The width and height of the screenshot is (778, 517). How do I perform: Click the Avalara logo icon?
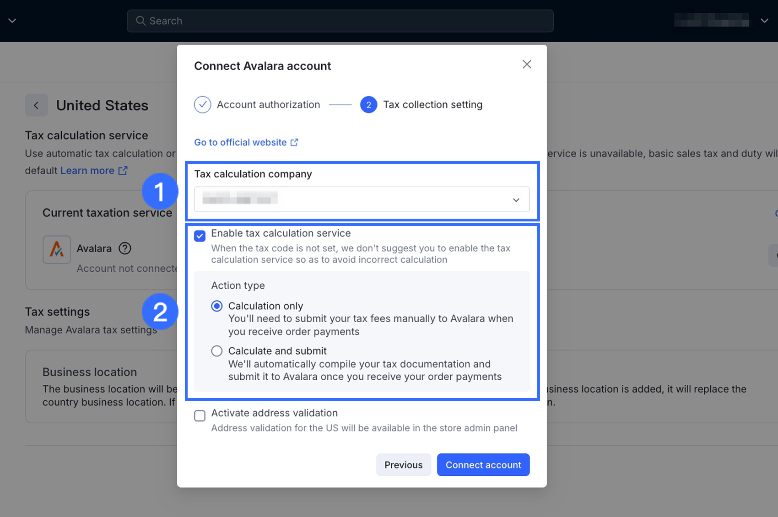57,249
